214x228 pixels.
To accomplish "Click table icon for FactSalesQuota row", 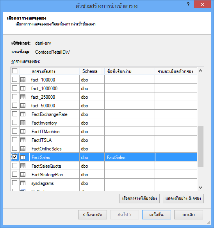I will point(23,166).
